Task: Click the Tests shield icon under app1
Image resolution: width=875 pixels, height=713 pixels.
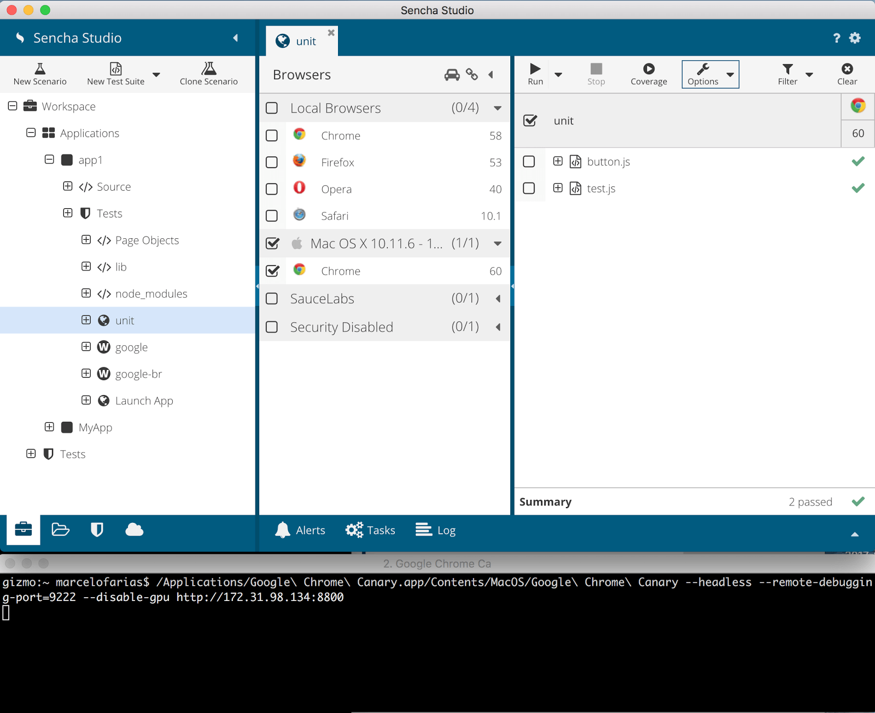Action: 85,213
